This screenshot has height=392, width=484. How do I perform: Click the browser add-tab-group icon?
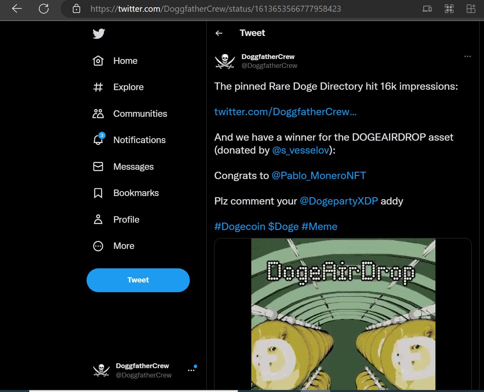(x=471, y=8)
